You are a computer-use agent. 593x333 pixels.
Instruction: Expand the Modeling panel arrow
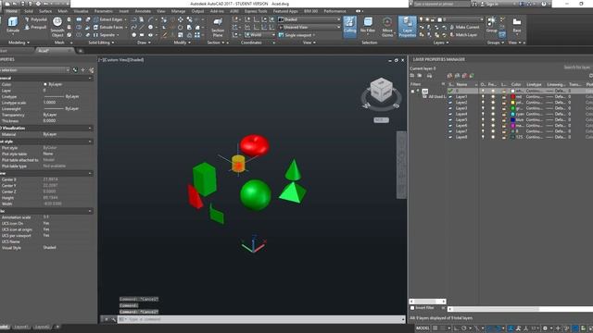pyautogui.click(x=28, y=43)
